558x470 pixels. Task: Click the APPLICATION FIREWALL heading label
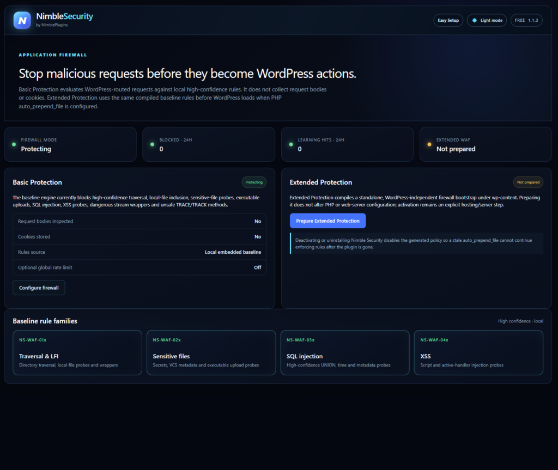pyautogui.click(x=53, y=55)
